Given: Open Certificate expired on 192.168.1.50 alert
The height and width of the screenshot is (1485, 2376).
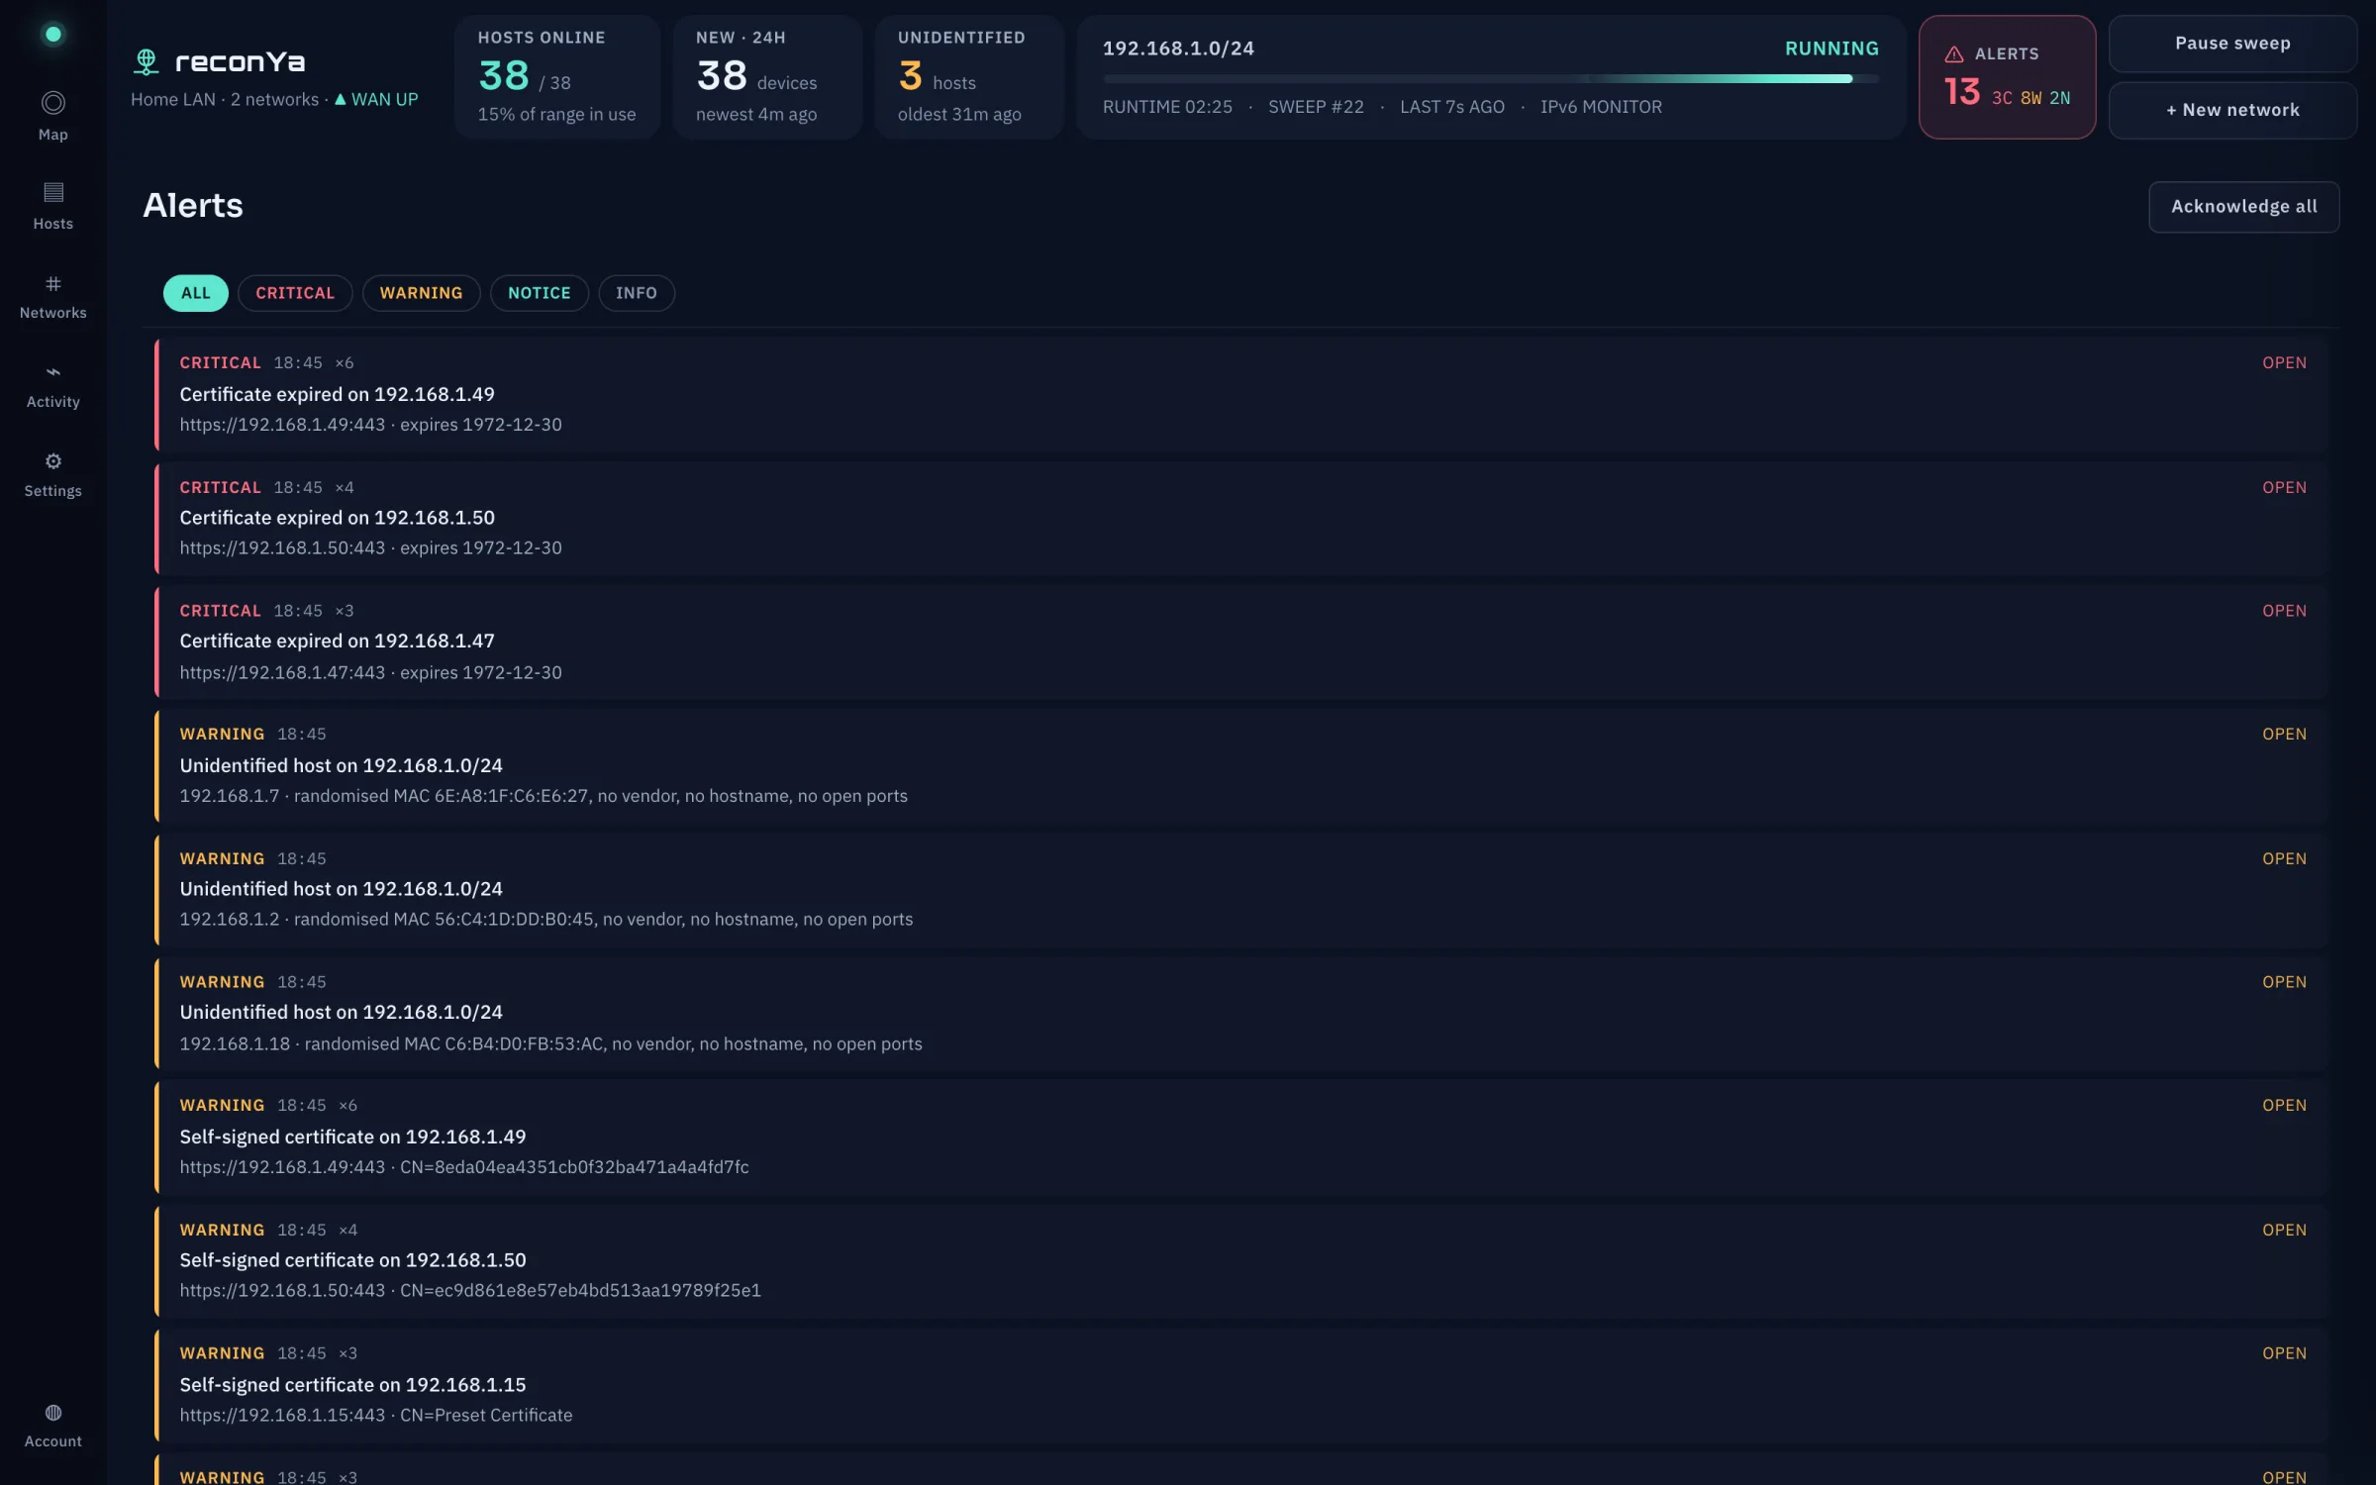Looking at the screenshot, I should coord(1241,518).
